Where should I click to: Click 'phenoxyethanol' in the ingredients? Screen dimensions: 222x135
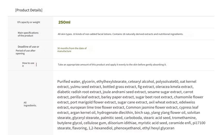[127, 128]
